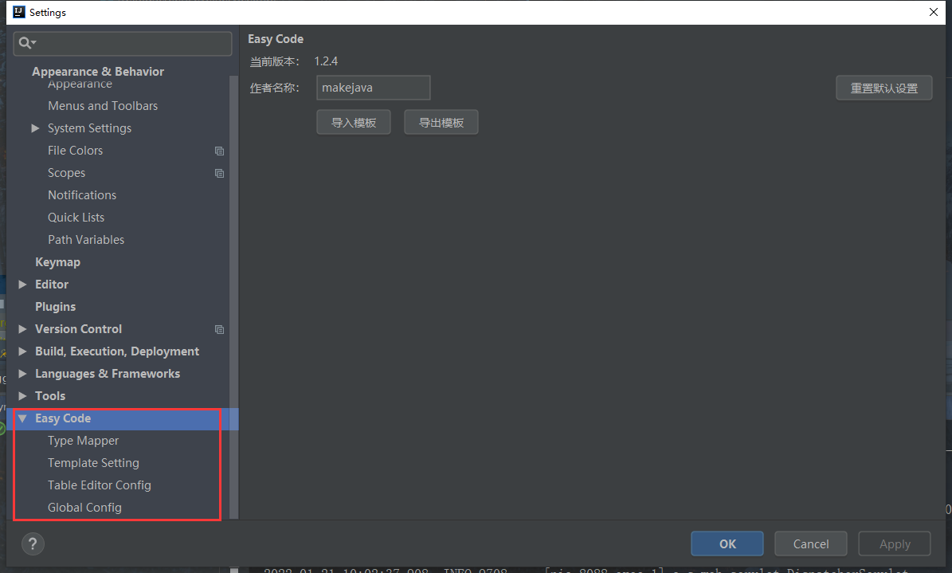Click the 导入模板 import template button
Image resolution: width=952 pixels, height=573 pixels.
click(x=354, y=122)
